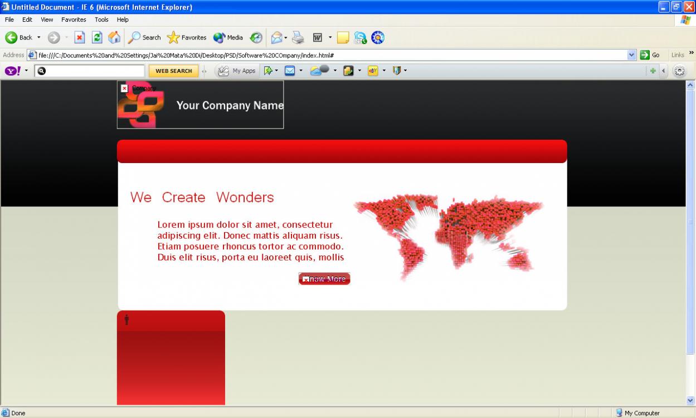The height and width of the screenshot is (418, 696).
Task: Go to the Home page icon
Action: point(114,37)
